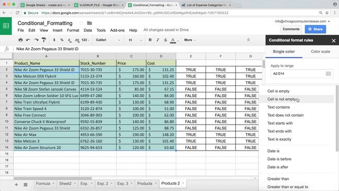Select the Paint format tool
This screenshot has height=191, width=339.
[x=44, y=40]
